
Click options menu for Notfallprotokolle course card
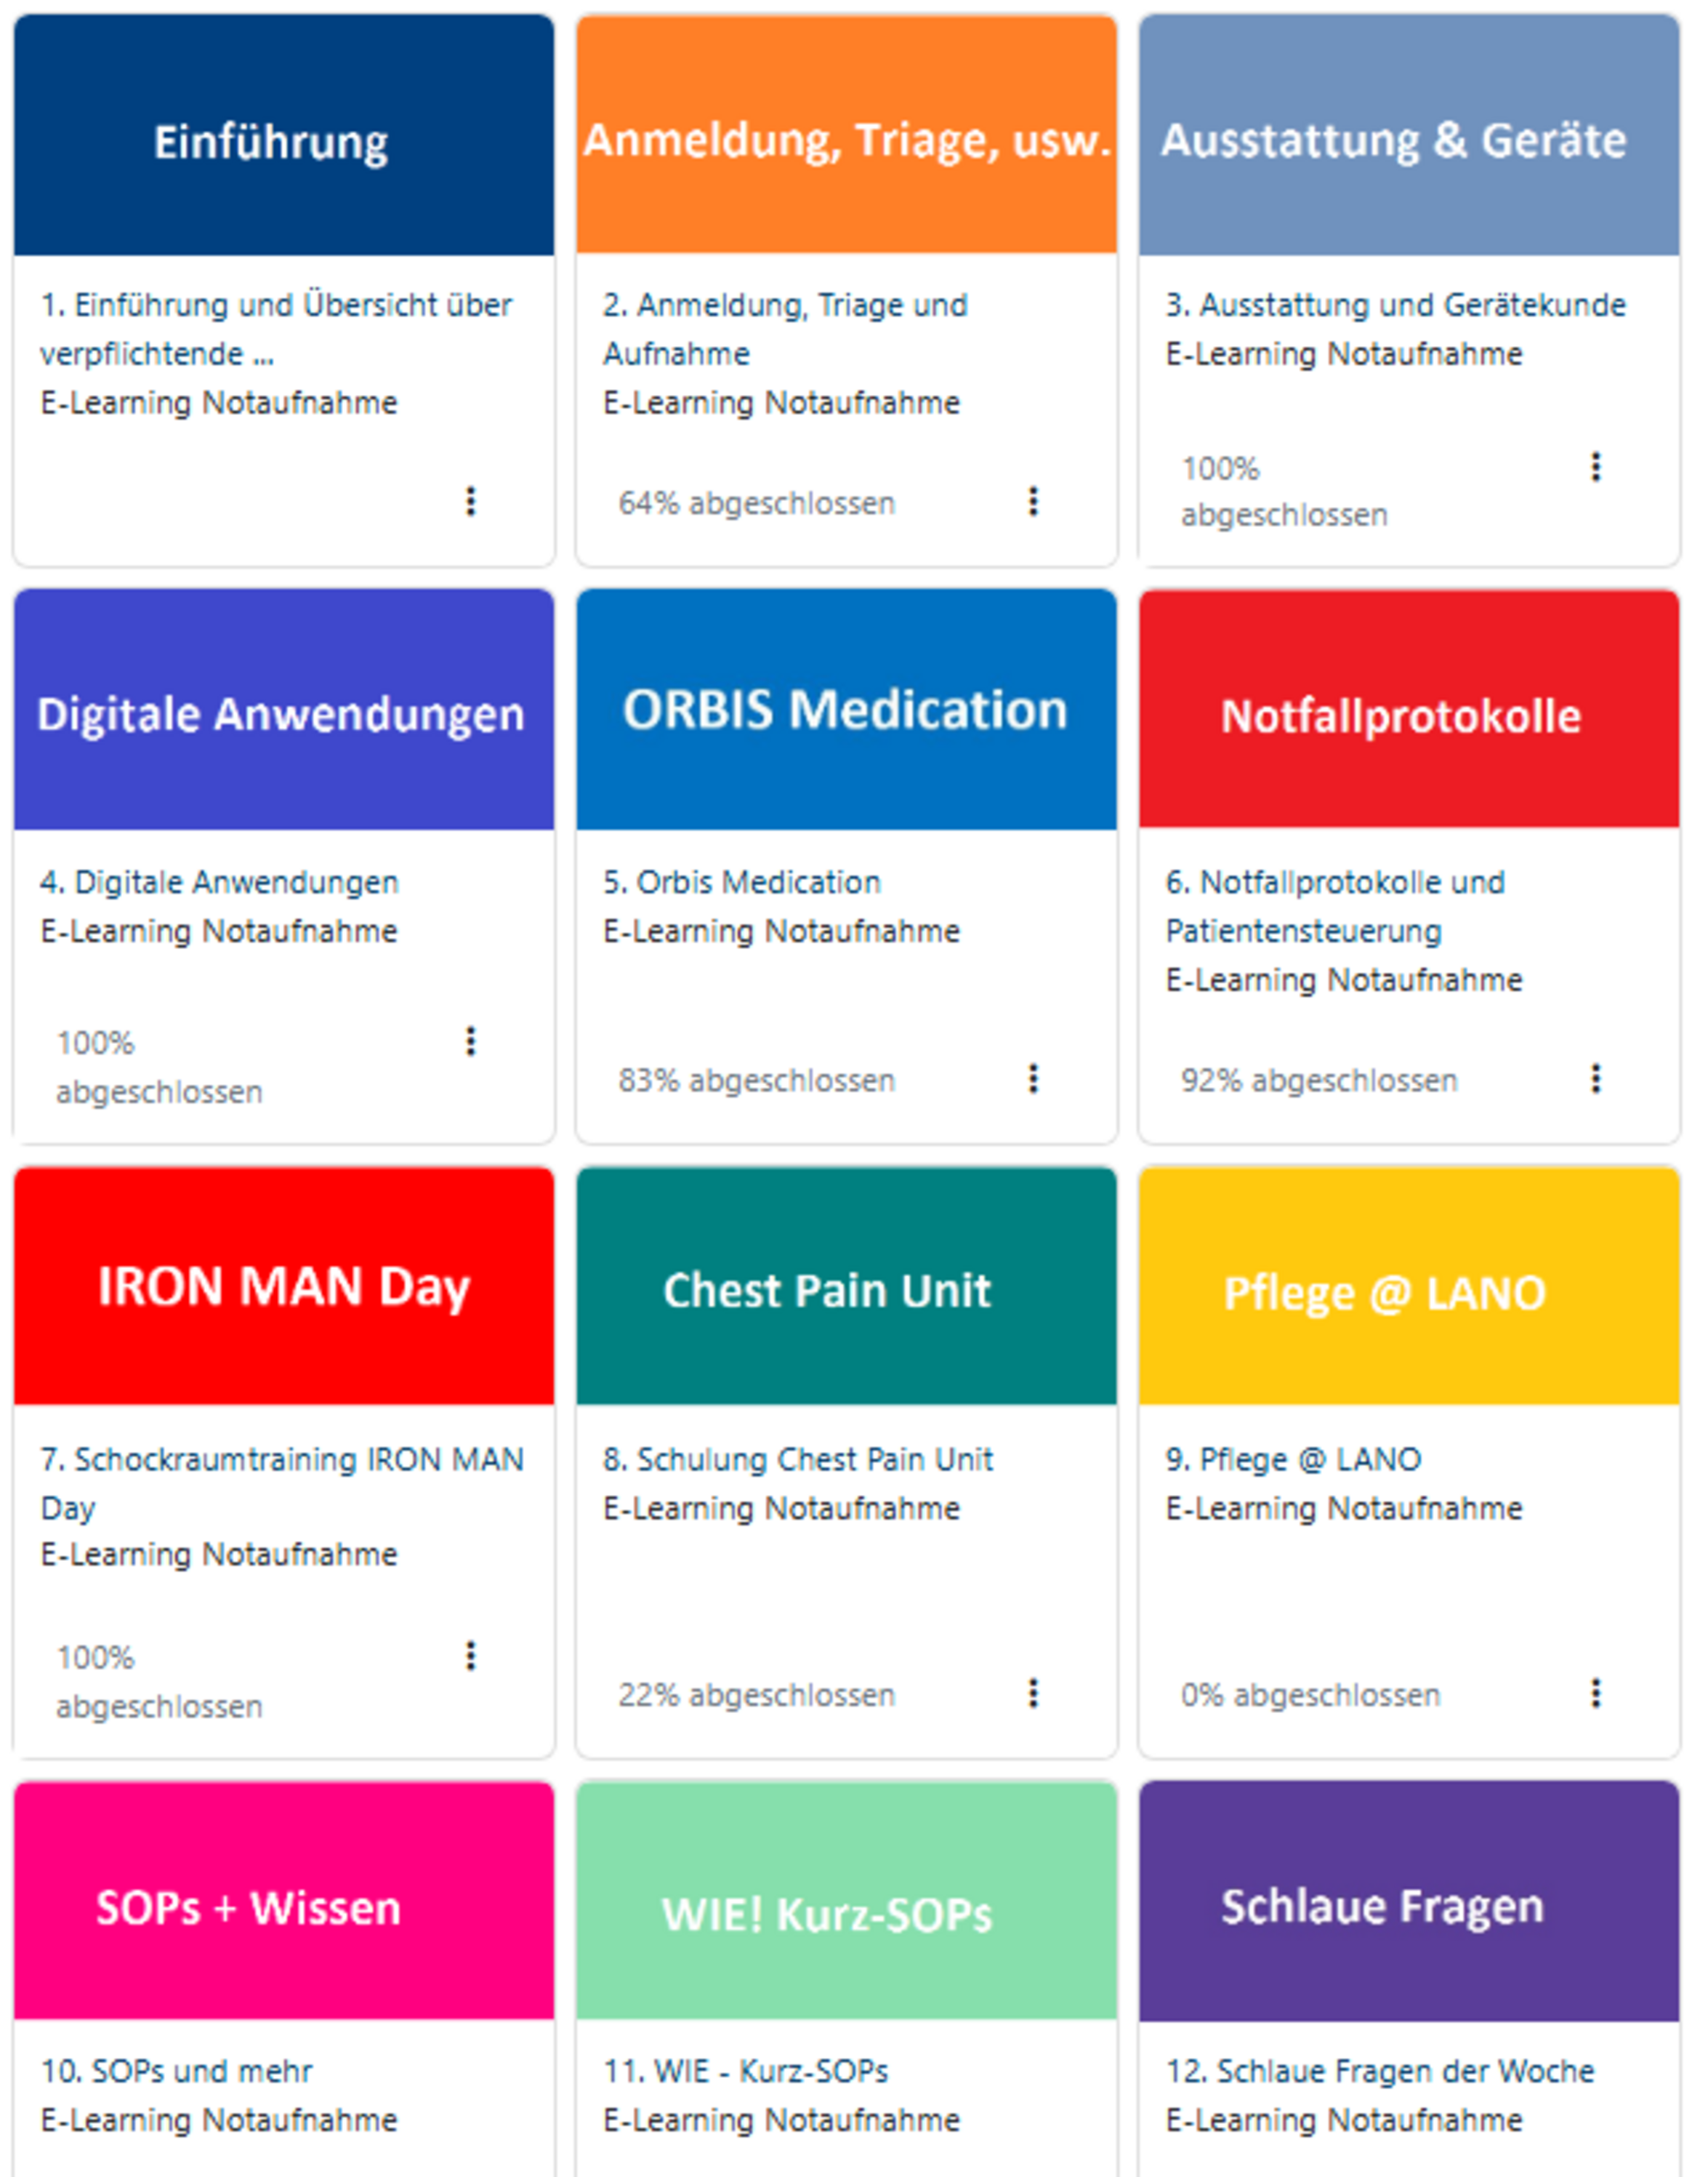(x=1595, y=1078)
